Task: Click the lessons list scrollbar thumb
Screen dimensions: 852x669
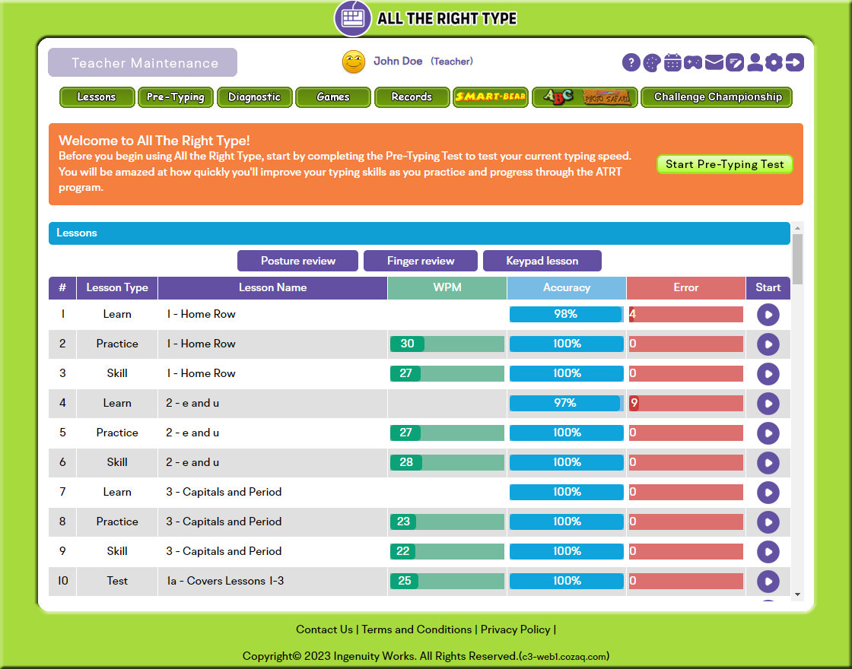Action: (x=797, y=259)
